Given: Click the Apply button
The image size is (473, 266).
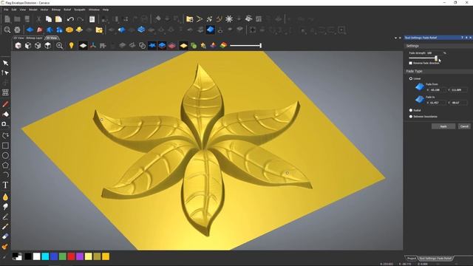Looking at the screenshot, I should click(443, 126).
